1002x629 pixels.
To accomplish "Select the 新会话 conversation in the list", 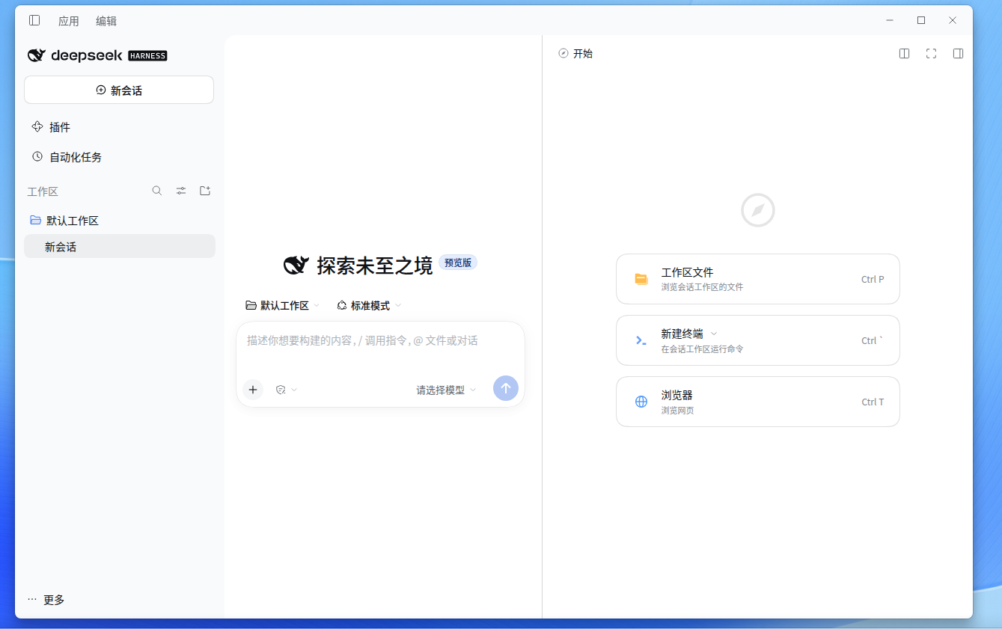I will [x=120, y=246].
